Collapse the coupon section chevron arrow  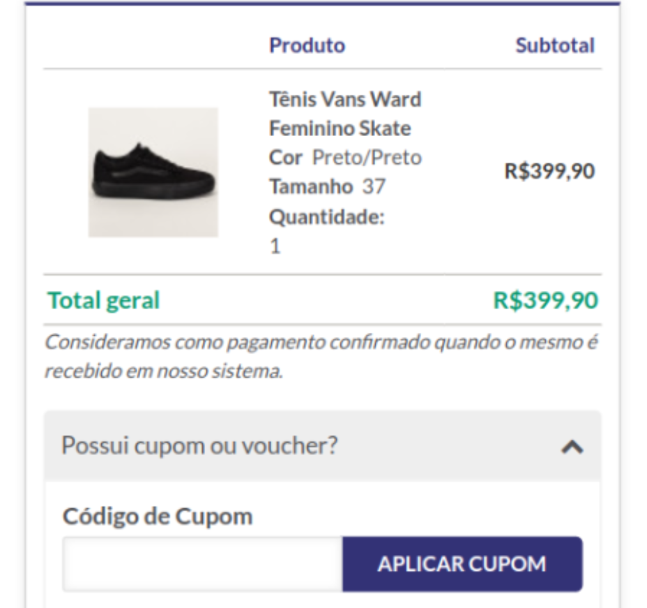[572, 447]
